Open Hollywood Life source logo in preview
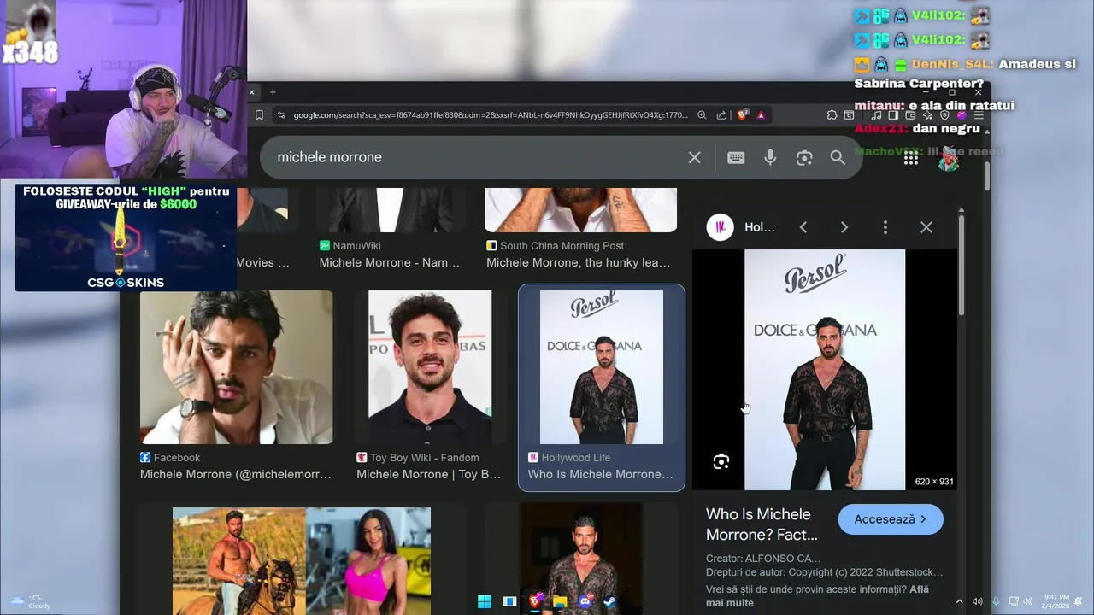Viewport: 1094px width, 615px height. [720, 227]
